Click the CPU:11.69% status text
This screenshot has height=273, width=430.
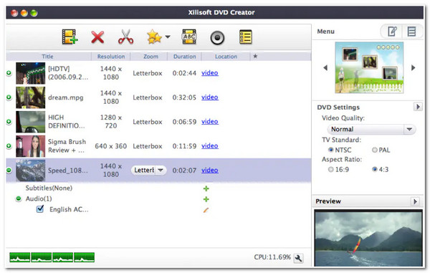[272, 257]
